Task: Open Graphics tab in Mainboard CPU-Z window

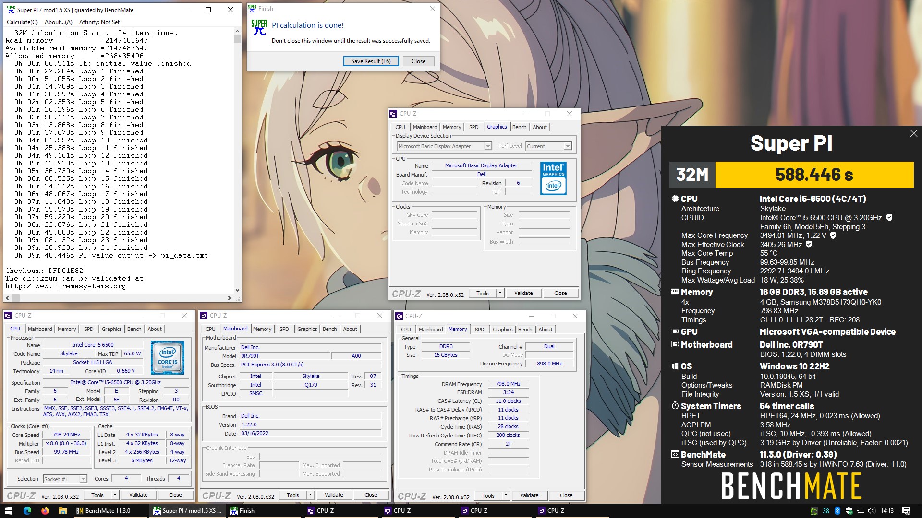Action: pos(307,329)
